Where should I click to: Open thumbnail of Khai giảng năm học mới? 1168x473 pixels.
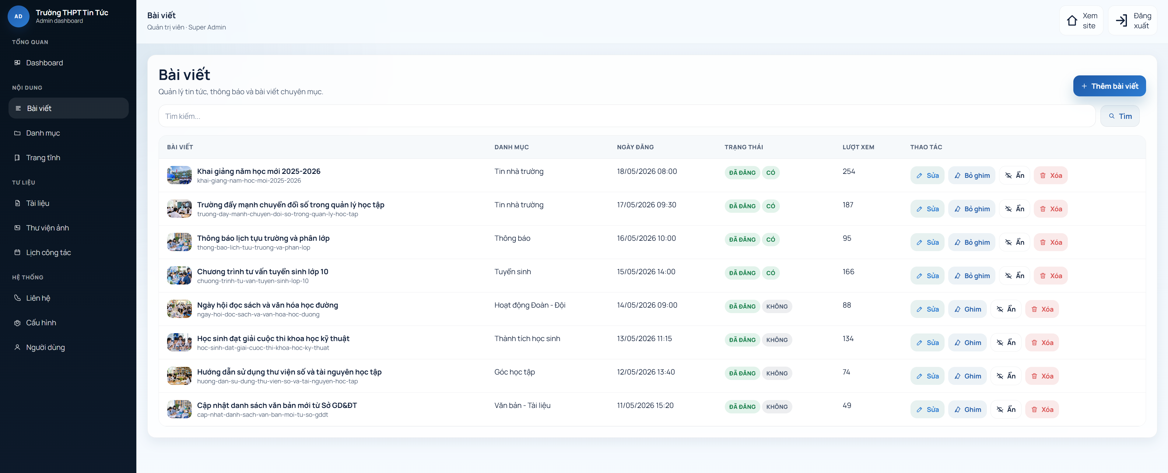pyautogui.click(x=180, y=176)
